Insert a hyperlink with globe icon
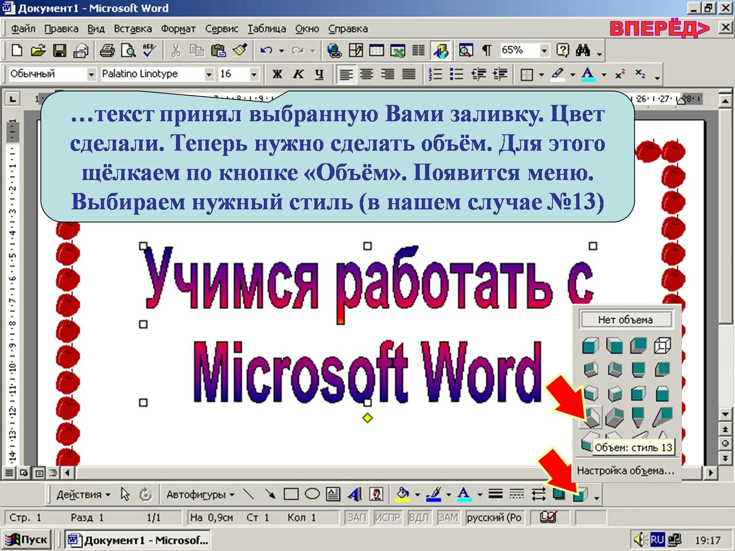 point(334,51)
